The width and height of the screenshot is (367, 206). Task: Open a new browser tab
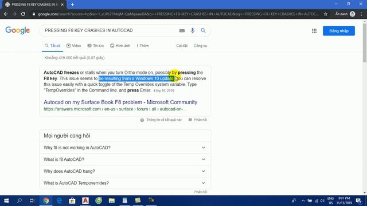point(72,5)
